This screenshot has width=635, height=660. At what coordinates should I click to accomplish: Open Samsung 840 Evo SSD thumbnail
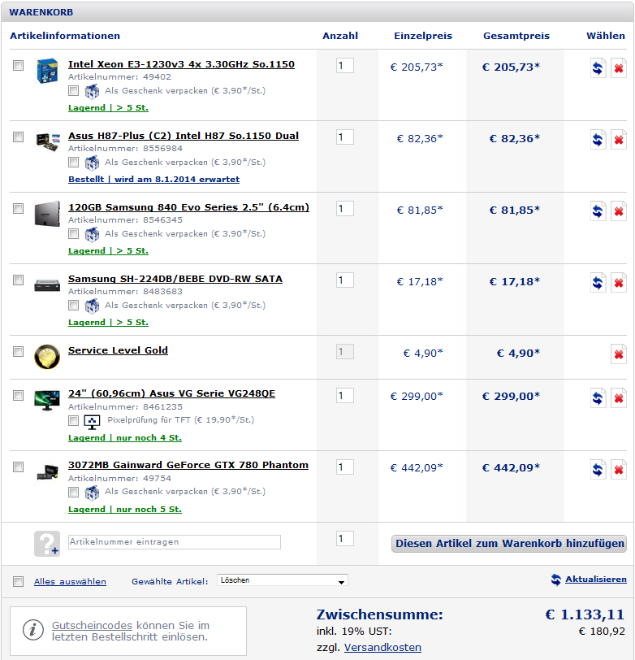tap(47, 214)
